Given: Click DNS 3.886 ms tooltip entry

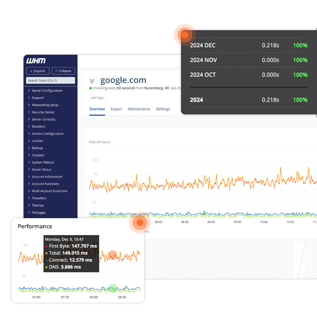Looking at the screenshot, I should click(x=63, y=267).
